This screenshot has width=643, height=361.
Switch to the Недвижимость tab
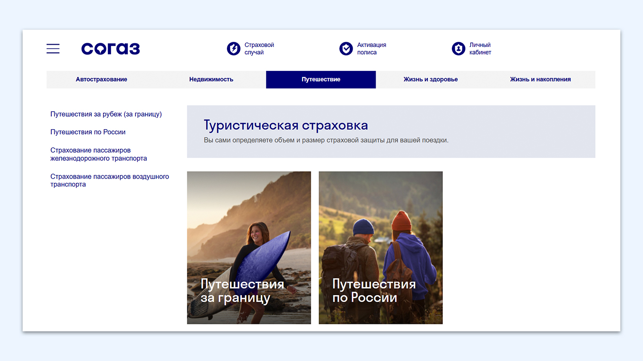click(211, 79)
